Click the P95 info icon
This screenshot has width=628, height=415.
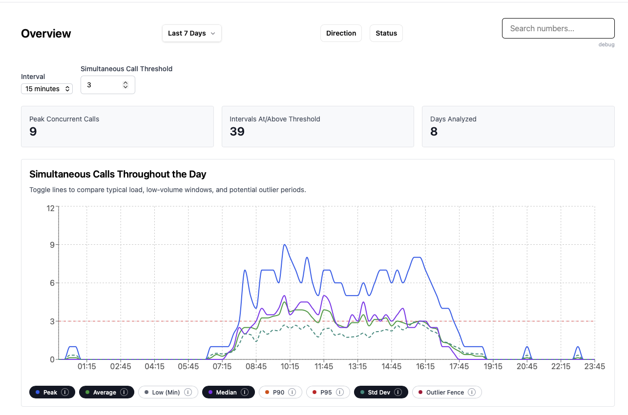coord(340,392)
